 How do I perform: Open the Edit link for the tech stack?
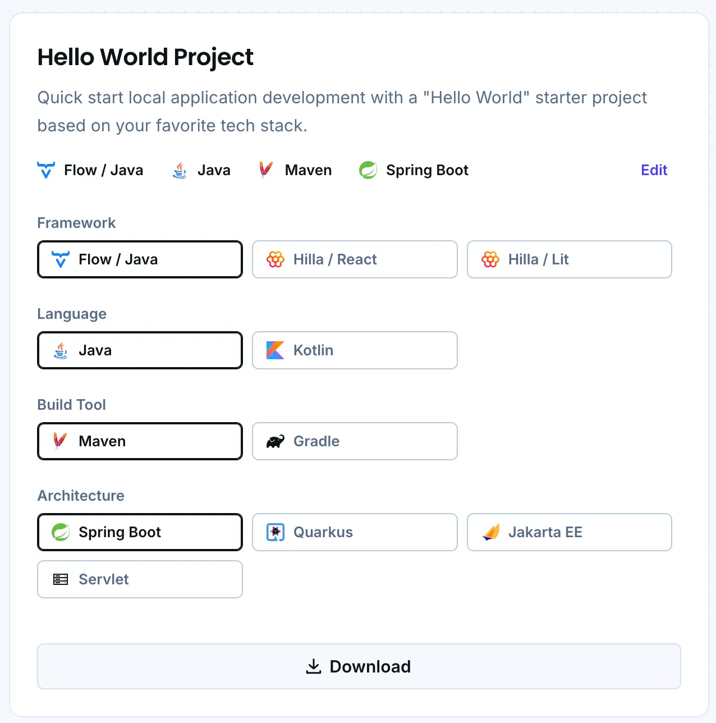coord(654,170)
